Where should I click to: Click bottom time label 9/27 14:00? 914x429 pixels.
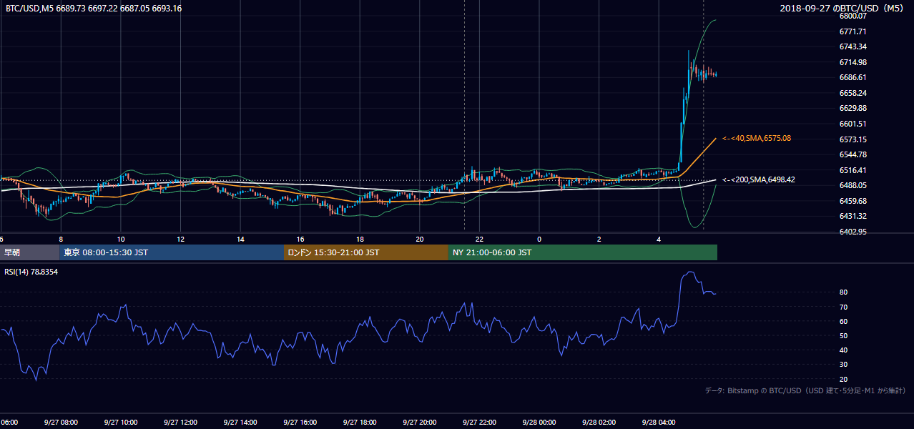click(240, 423)
